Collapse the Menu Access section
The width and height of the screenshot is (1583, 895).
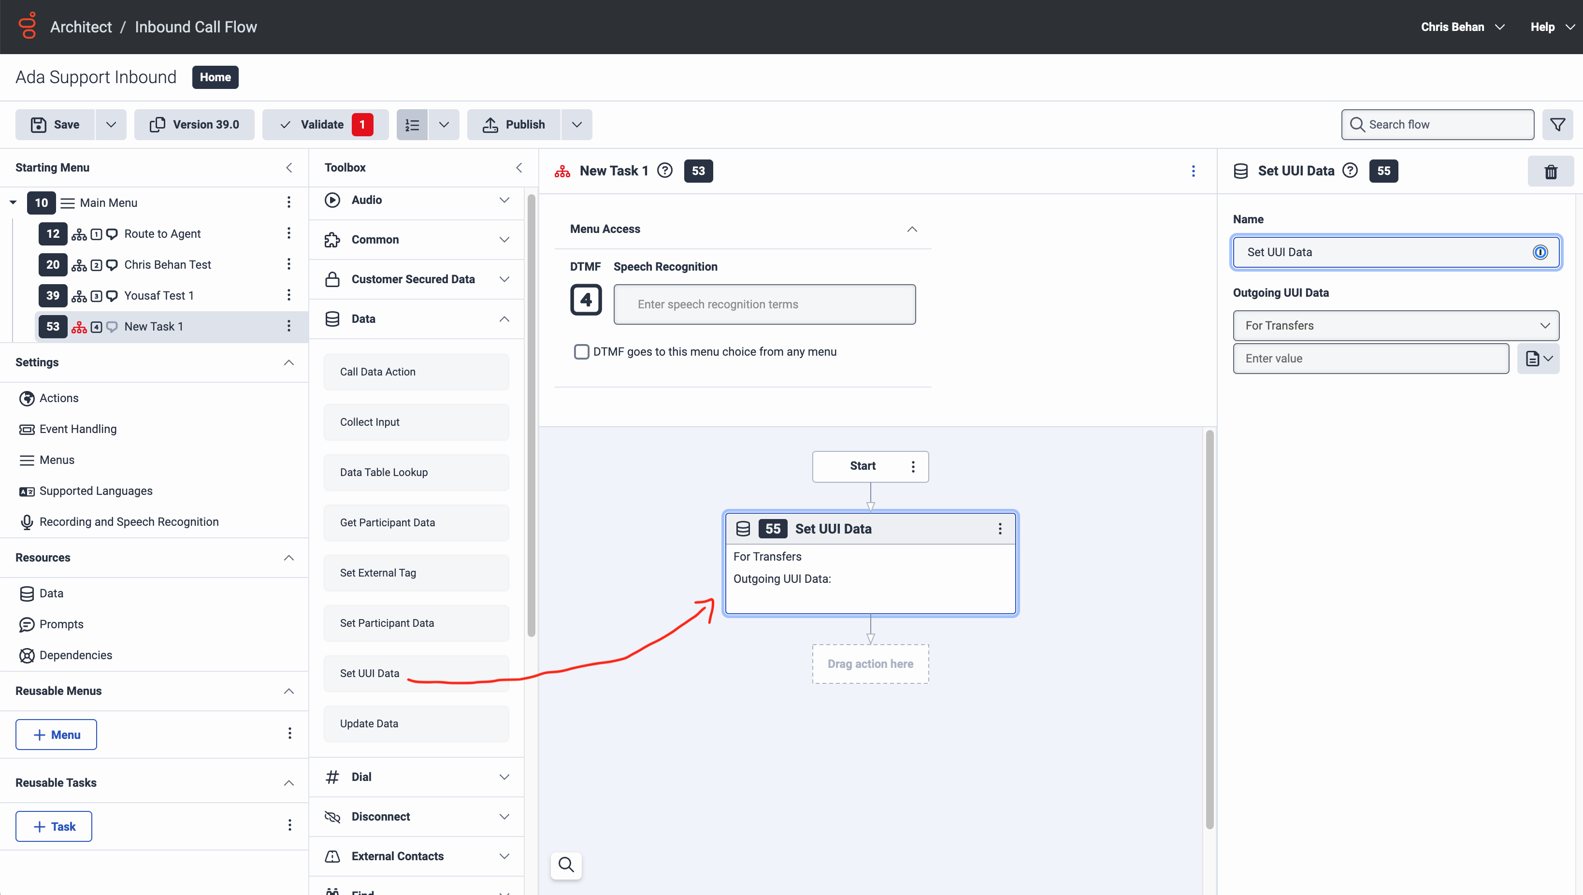point(912,229)
